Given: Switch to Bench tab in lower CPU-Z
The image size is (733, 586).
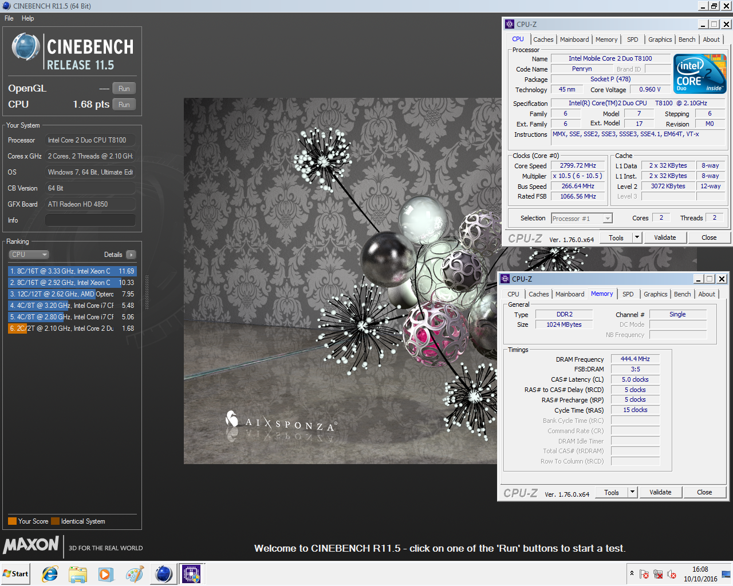Looking at the screenshot, I should pyautogui.click(x=682, y=294).
